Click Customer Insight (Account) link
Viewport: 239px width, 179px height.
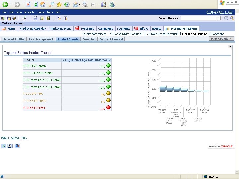point(163,34)
